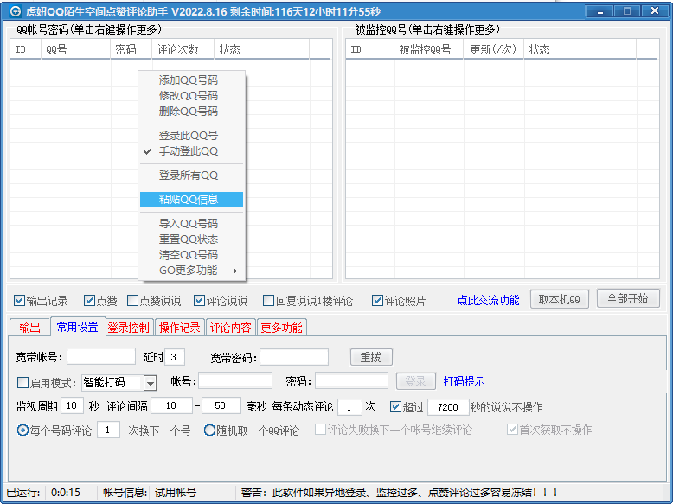673x504 pixels.
Task: Enable 启用模式 checkbox
Action: (x=22, y=382)
